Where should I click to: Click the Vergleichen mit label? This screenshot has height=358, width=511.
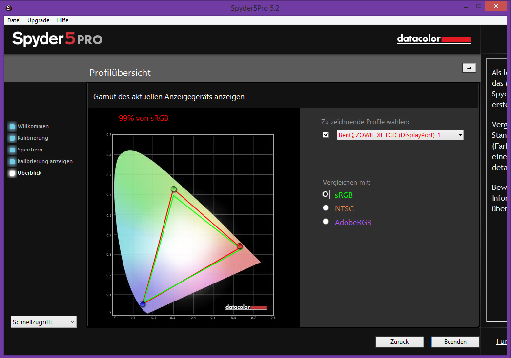347,183
